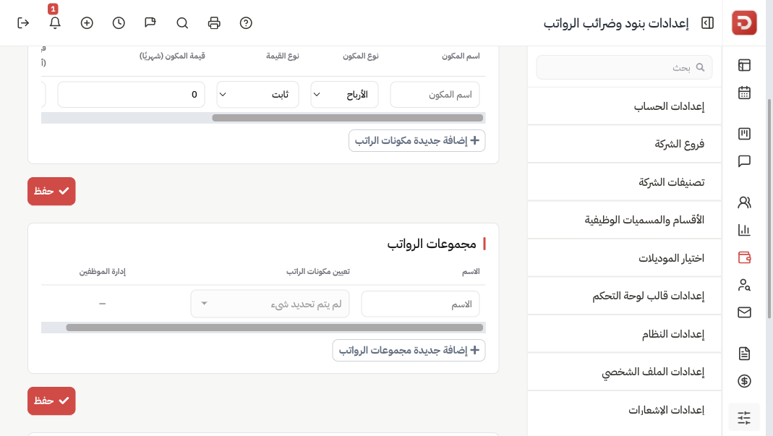Click the red app logo icon
Viewport: 773px width, 436px height.
click(744, 22)
